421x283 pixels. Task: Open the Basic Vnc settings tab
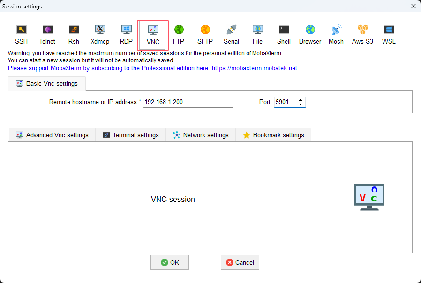click(47, 84)
